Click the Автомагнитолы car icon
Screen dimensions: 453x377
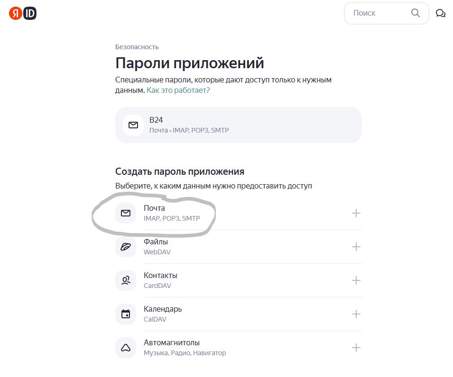pos(125,347)
